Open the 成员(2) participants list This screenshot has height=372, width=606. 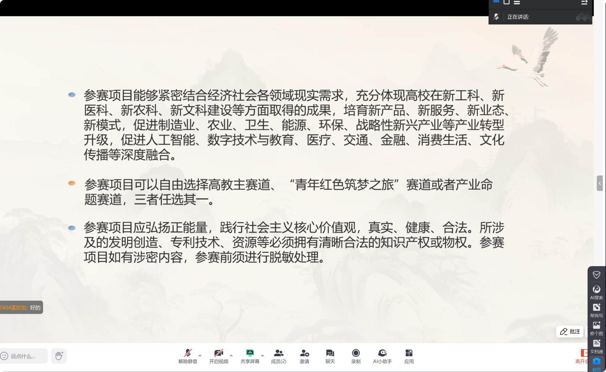pyautogui.click(x=278, y=356)
